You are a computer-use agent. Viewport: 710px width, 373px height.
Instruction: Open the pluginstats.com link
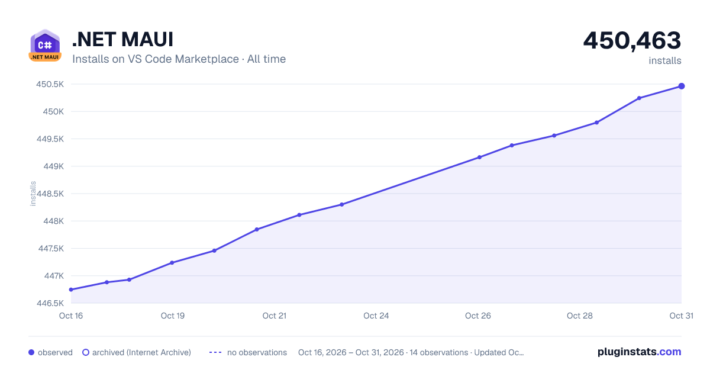coord(640,352)
